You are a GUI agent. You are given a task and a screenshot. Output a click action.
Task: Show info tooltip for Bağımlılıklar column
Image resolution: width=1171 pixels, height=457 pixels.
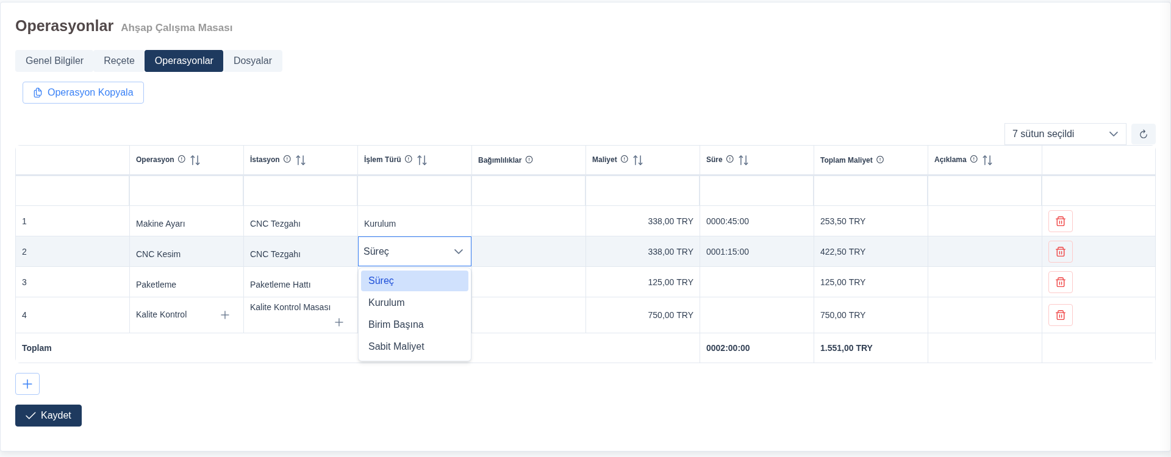coord(529,160)
